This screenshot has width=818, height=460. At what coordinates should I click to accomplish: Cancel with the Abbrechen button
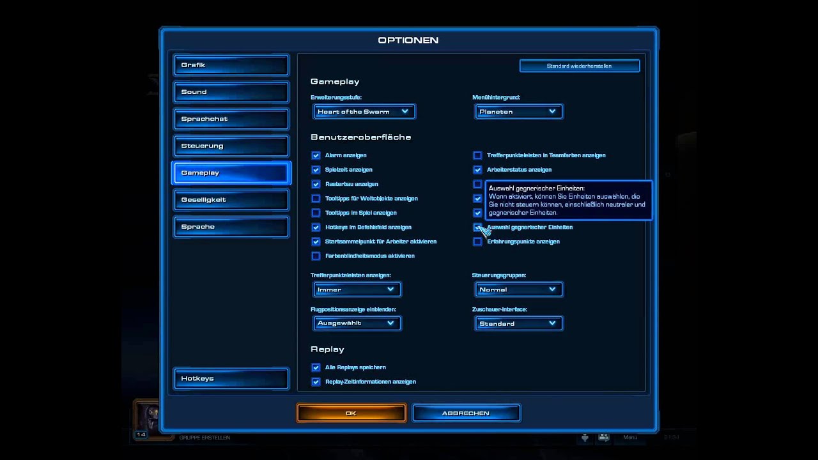point(466,413)
